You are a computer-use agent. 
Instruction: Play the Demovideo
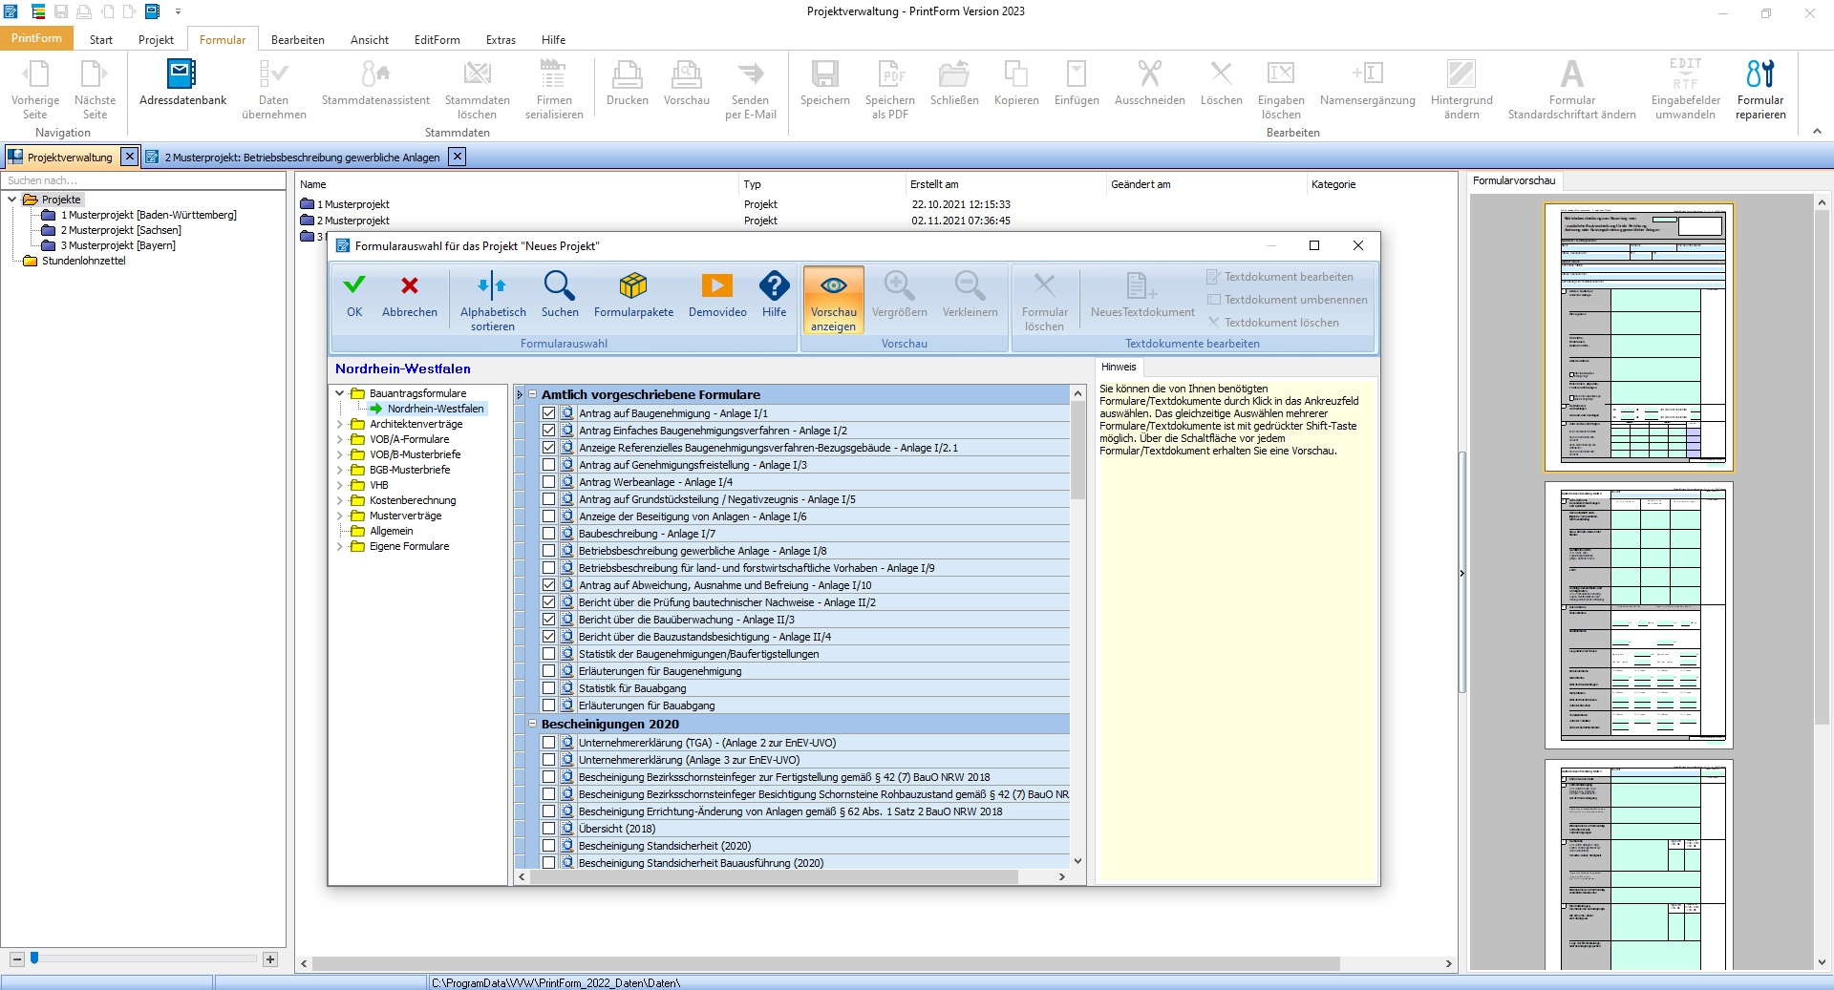coord(716,286)
